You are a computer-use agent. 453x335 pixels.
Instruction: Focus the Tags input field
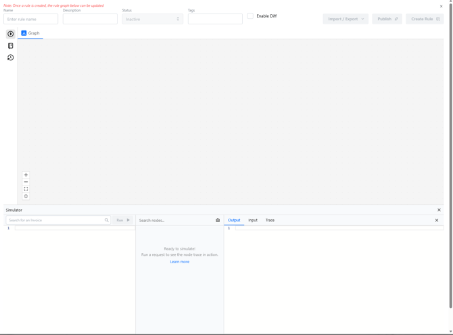point(215,19)
